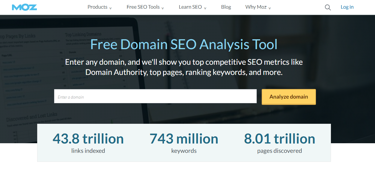Click the Free Domain SEO Analysis Tool heading
The width and height of the screenshot is (375, 169).
pyautogui.click(x=184, y=45)
